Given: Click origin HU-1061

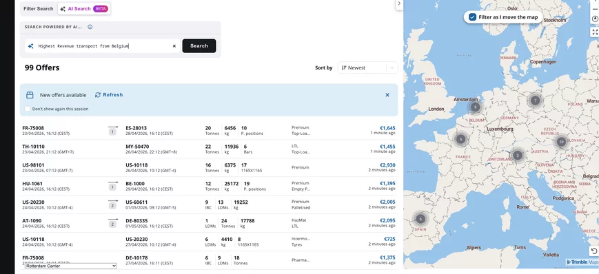Looking at the screenshot, I should 32,184.
